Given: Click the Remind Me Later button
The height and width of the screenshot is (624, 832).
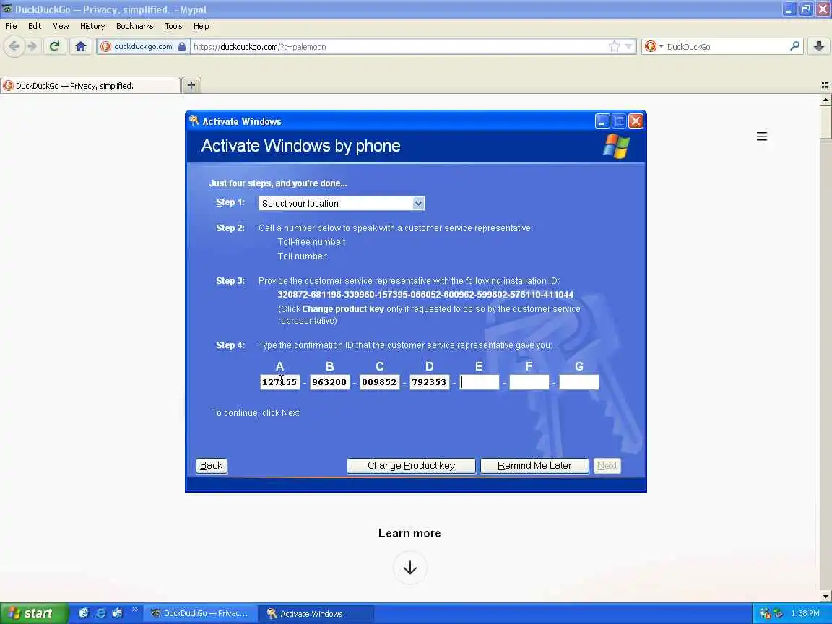Looking at the screenshot, I should 534,466.
